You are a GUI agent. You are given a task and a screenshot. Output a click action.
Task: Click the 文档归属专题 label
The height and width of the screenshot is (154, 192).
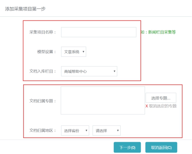coord(43,101)
